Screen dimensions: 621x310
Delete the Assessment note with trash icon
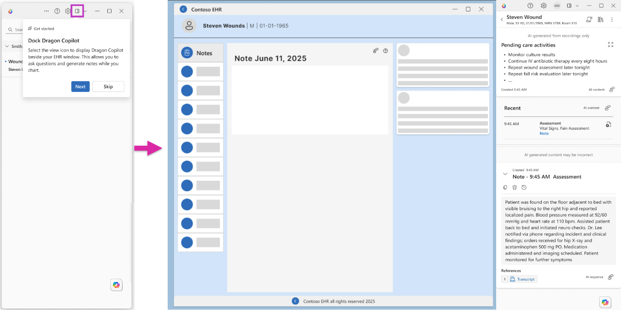[515, 188]
